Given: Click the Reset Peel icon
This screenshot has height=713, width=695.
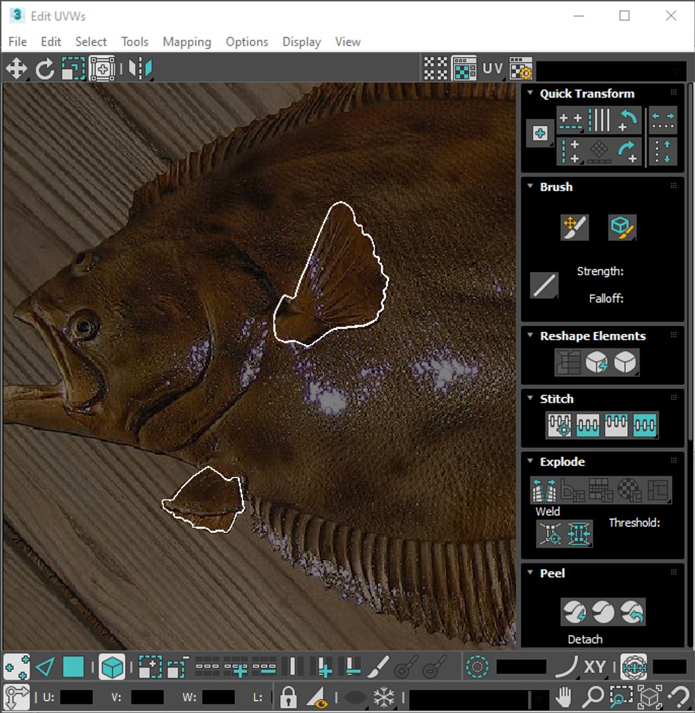Looking at the screenshot, I should (x=632, y=612).
